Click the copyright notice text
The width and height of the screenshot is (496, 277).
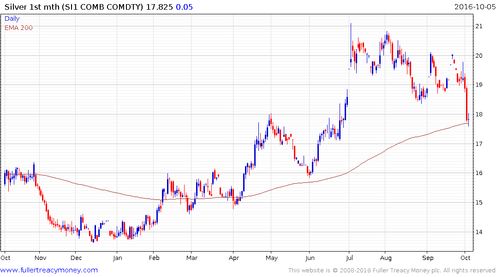tap(392, 271)
